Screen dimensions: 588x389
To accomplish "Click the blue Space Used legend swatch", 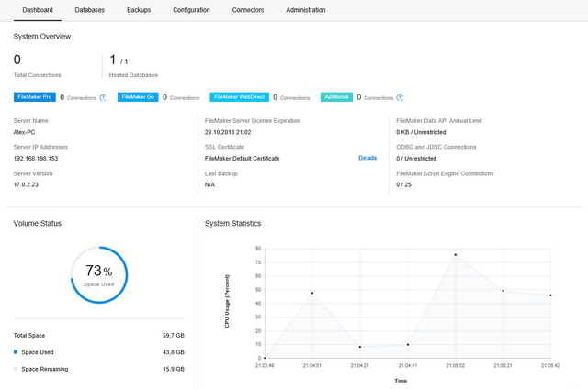I will click(x=16, y=351).
